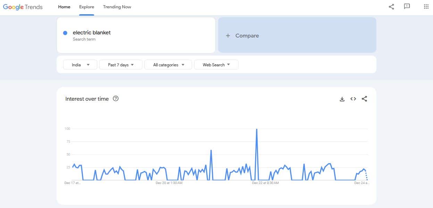The width and height of the screenshot is (433, 208).
Task: Click the embed code icon on the chart
Action: pos(353,99)
